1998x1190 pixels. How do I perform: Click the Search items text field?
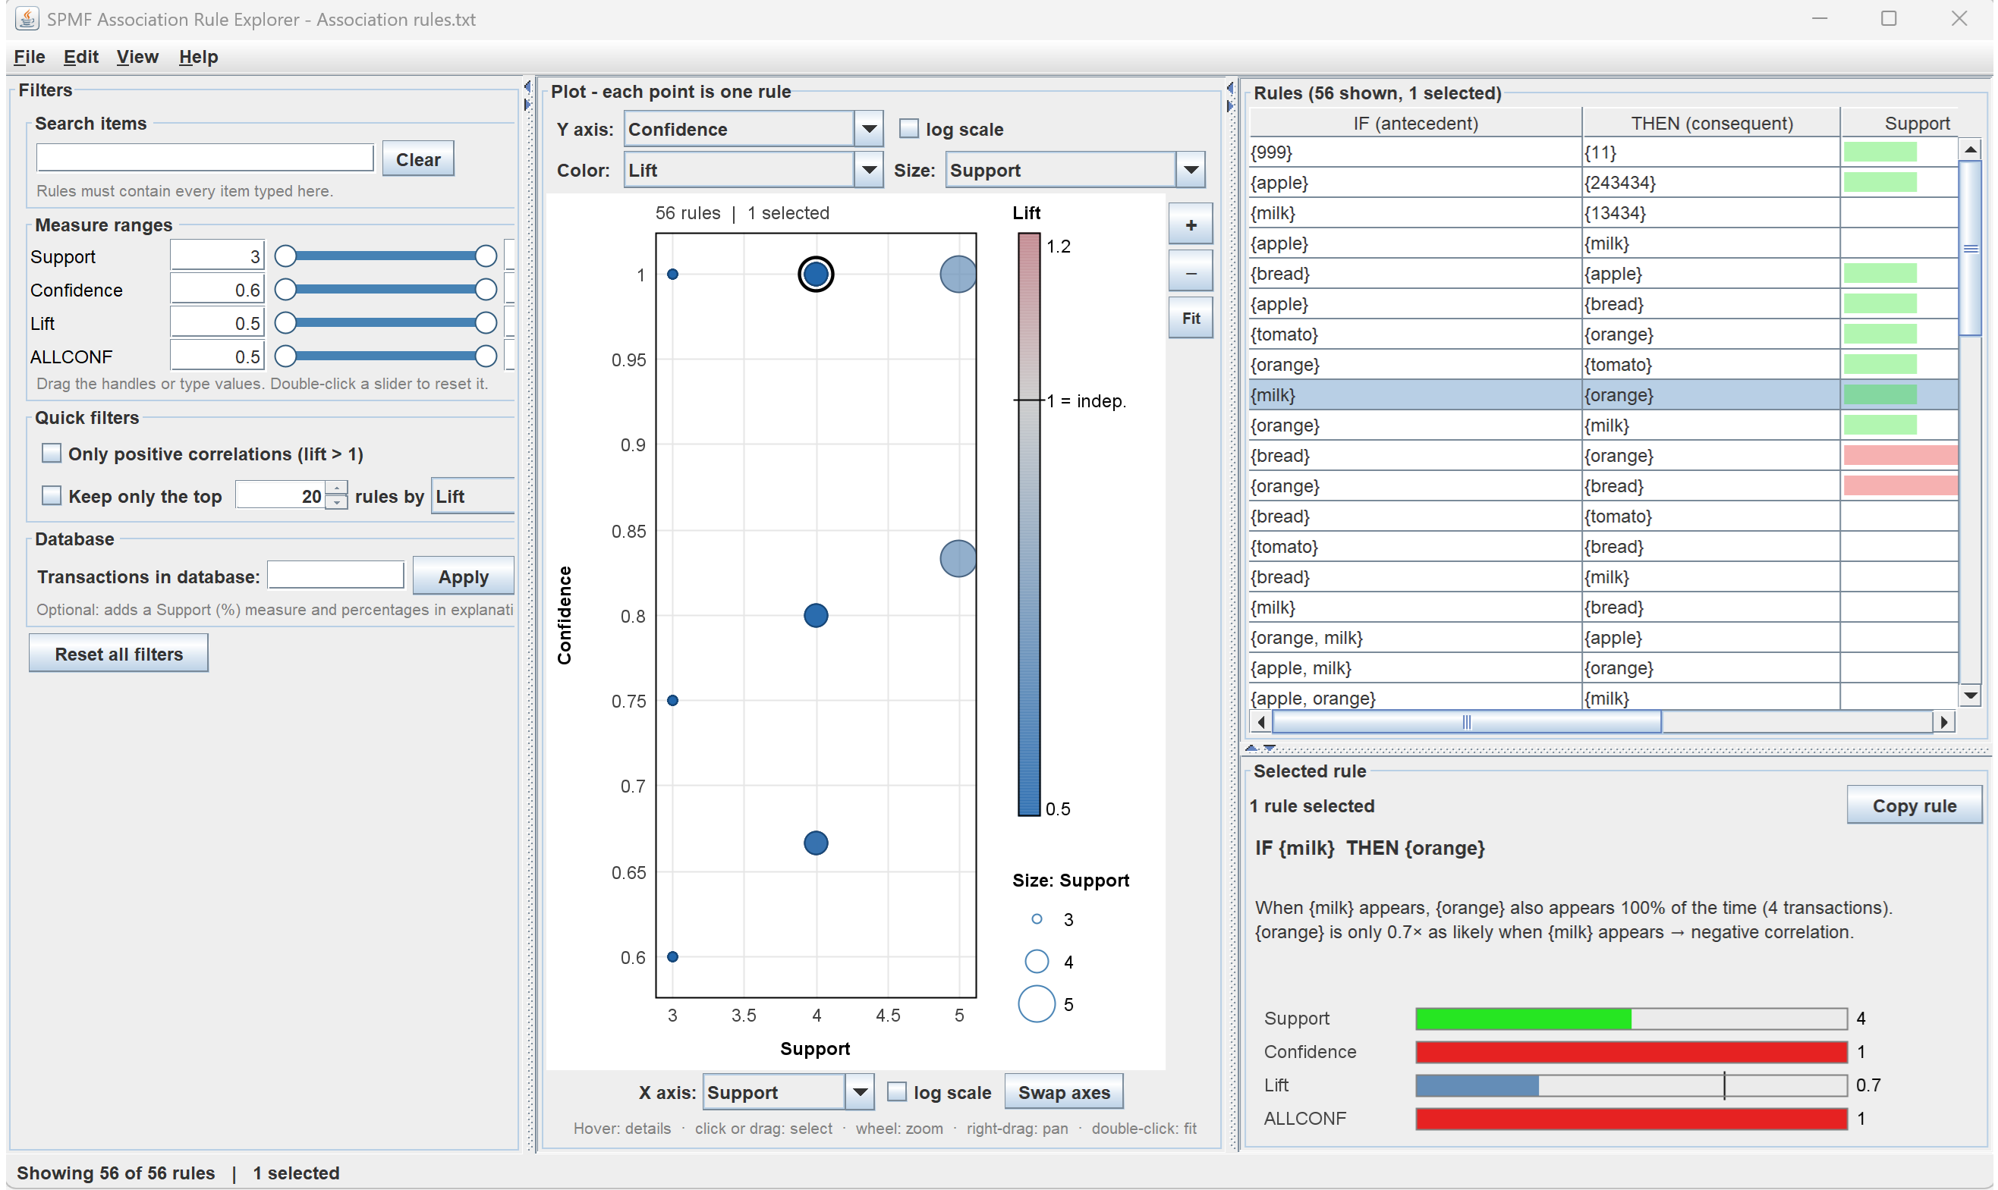[x=205, y=158]
